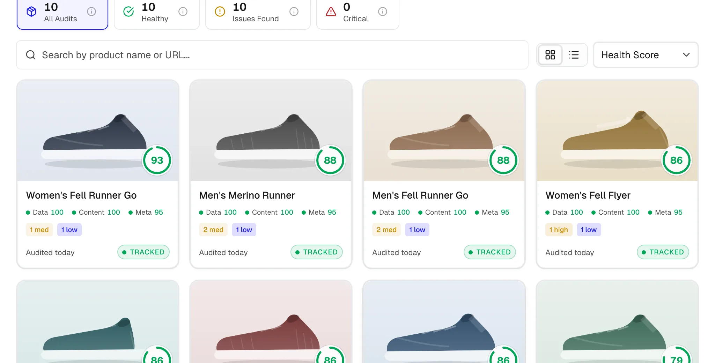Switch to list view
This screenshot has width=715, height=363.
click(x=574, y=55)
